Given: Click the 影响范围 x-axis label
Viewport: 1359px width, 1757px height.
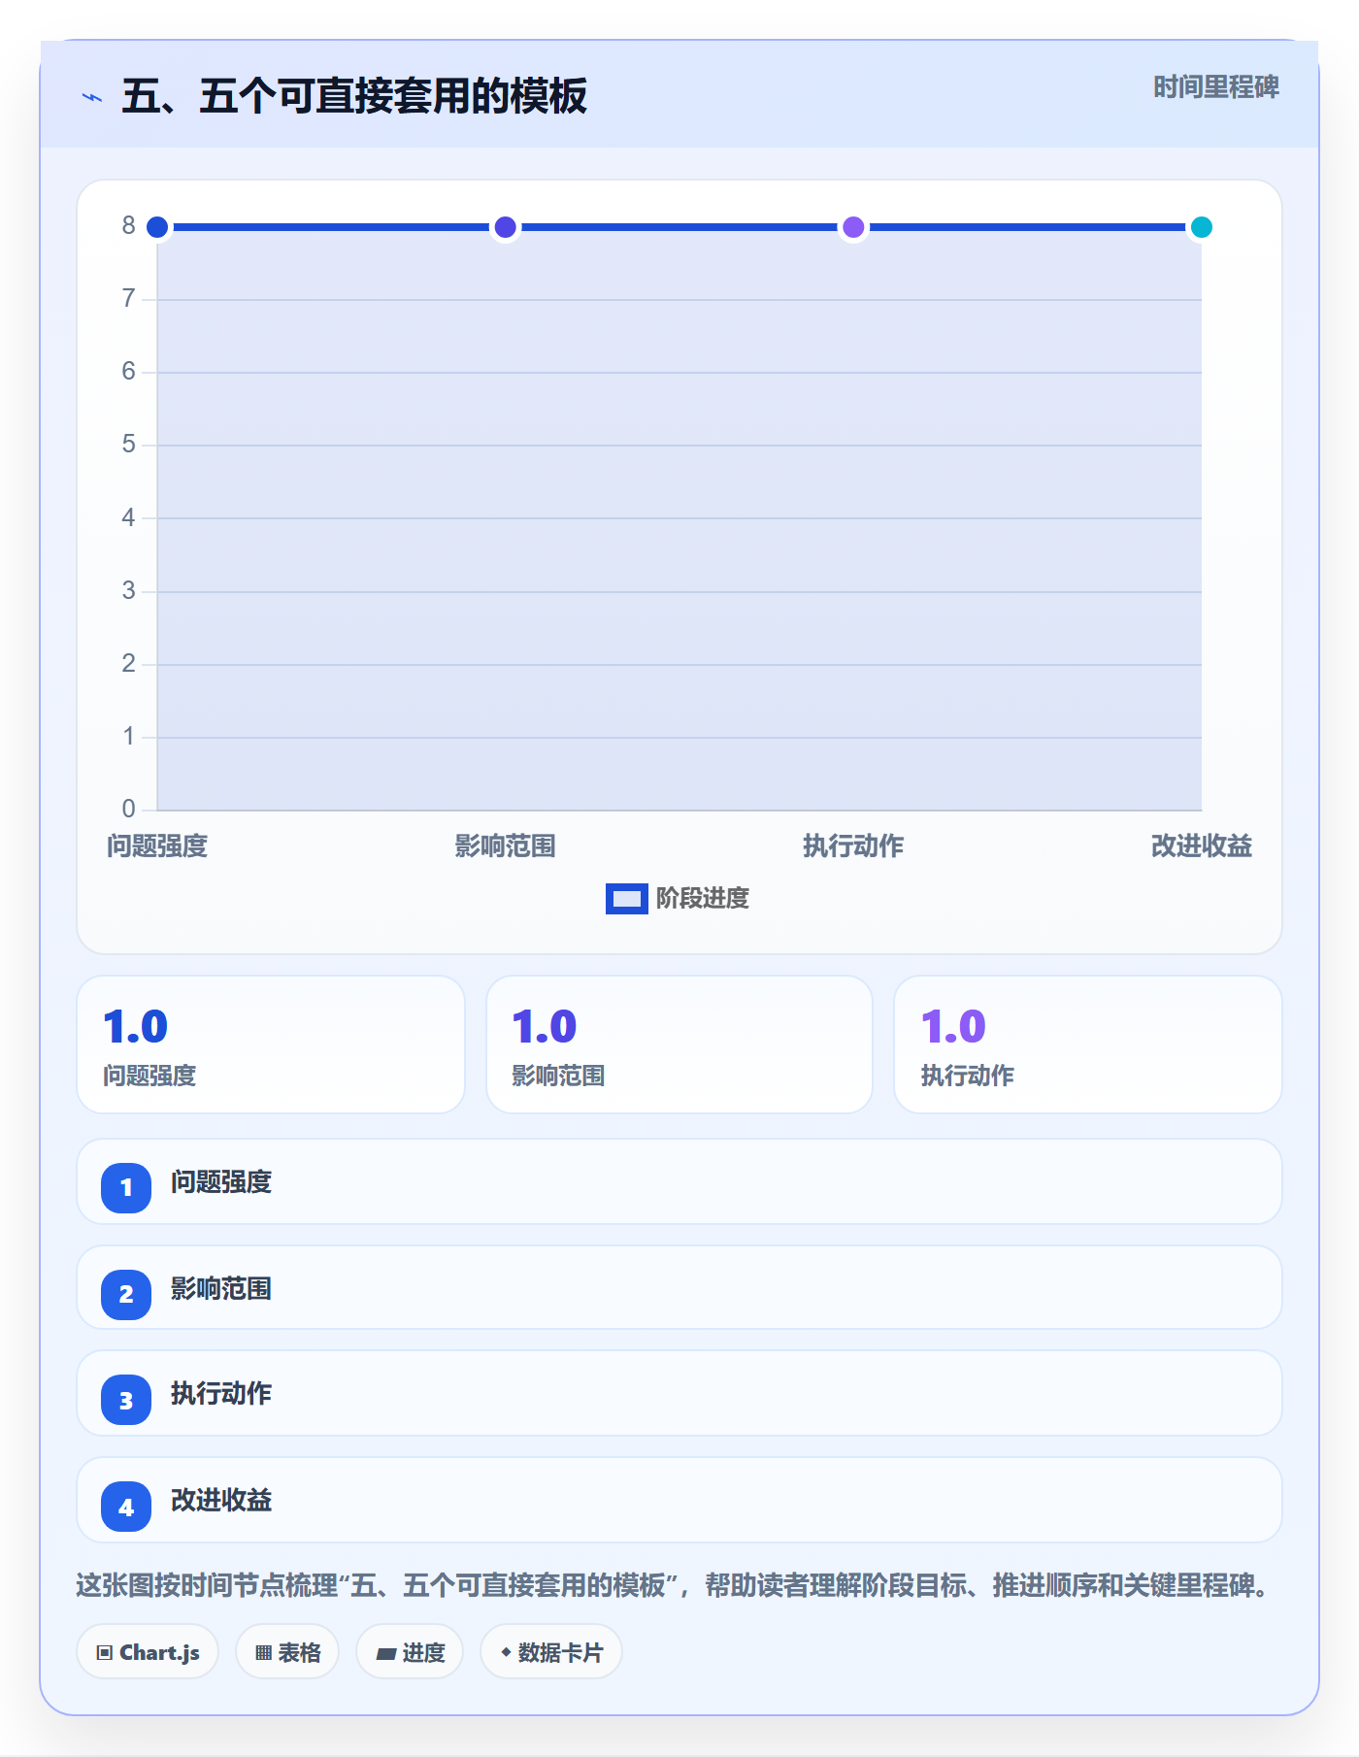Looking at the screenshot, I should (505, 846).
